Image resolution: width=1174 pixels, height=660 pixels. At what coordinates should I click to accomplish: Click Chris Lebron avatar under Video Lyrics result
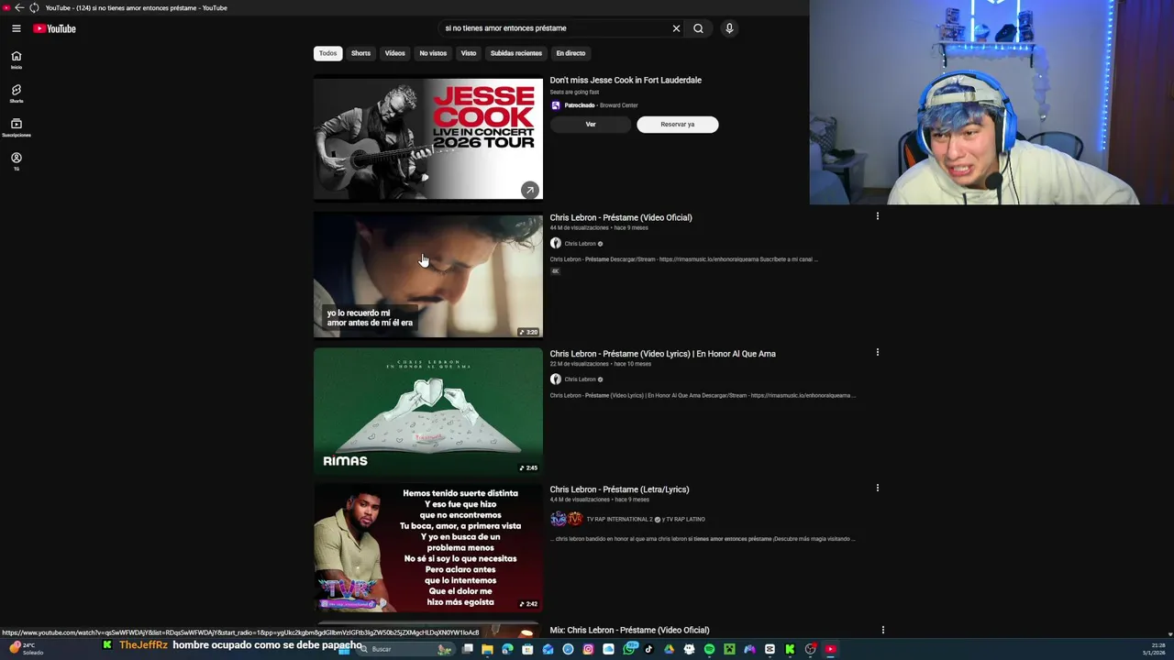[555, 379]
